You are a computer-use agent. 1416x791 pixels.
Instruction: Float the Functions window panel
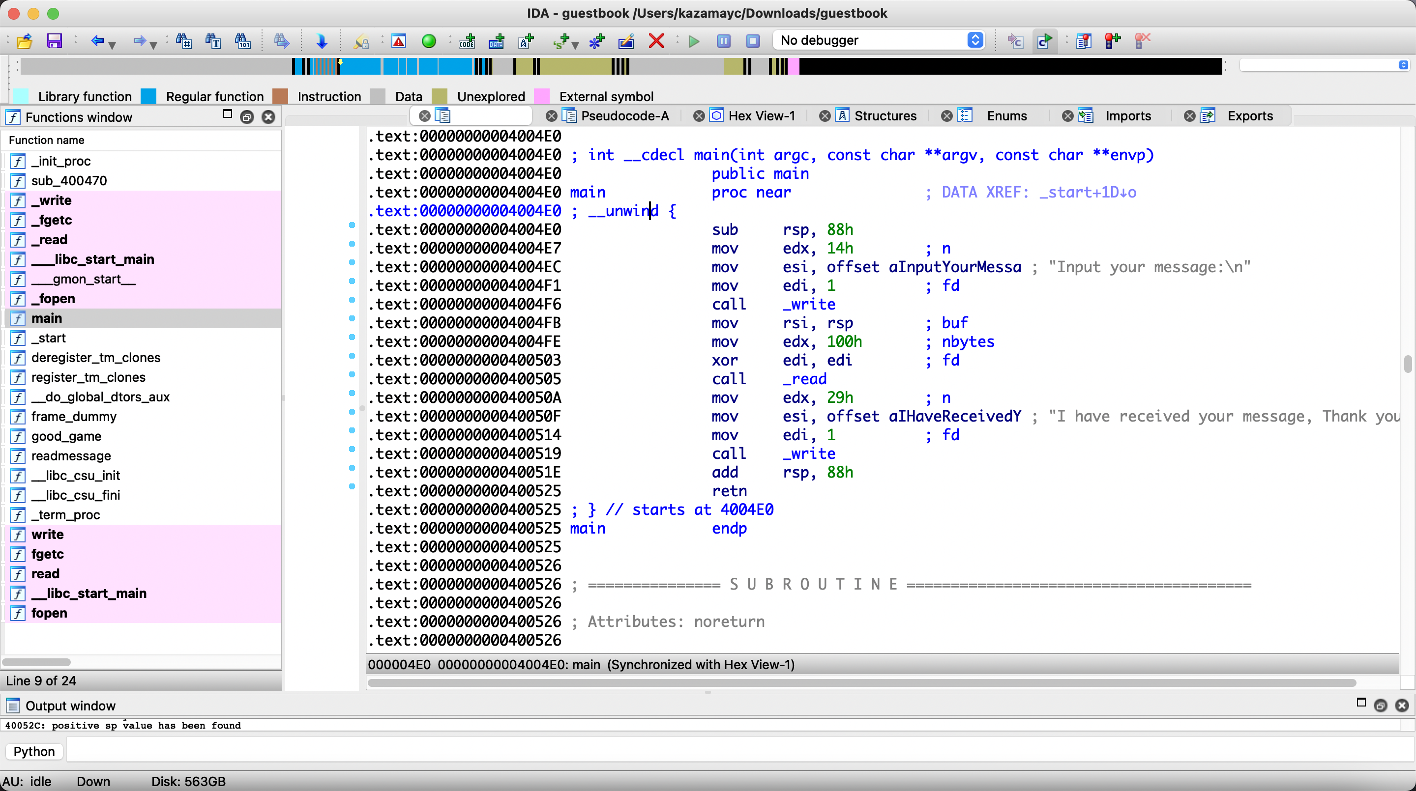247,116
